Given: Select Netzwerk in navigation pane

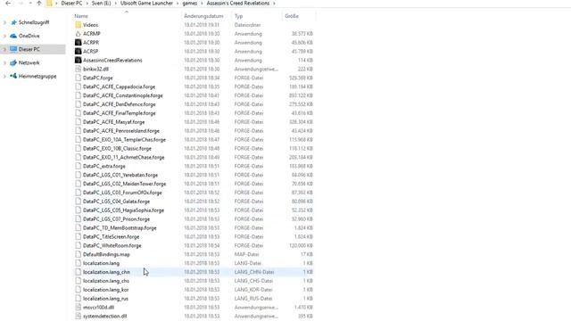Looking at the screenshot, I should point(29,62).
